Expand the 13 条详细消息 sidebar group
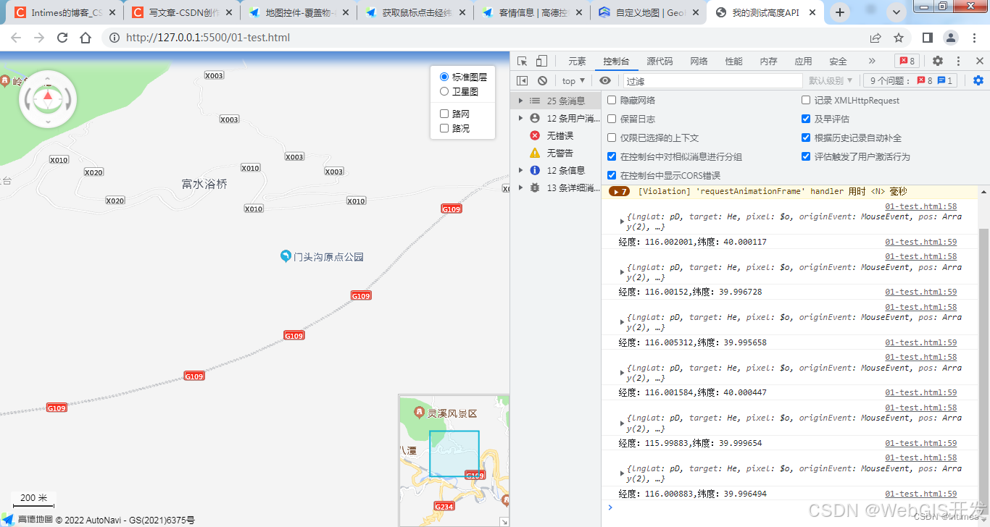Viewport: 990px width, 527px height. pos(520,187)
